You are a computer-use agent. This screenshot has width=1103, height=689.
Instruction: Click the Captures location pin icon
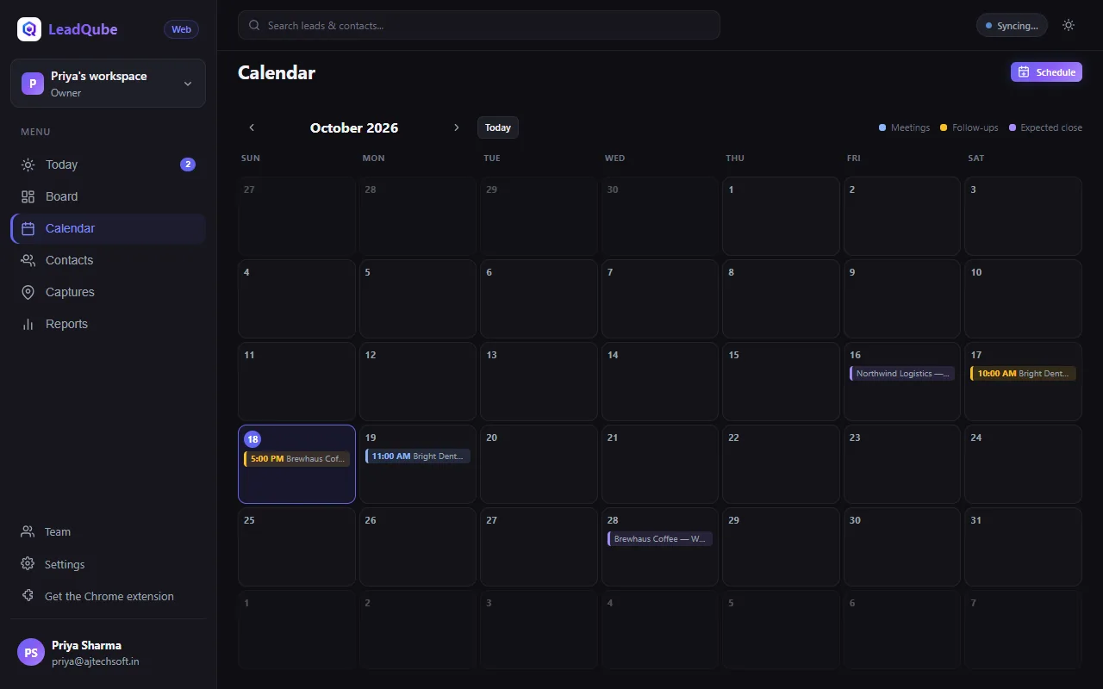(x=28, y=292)
